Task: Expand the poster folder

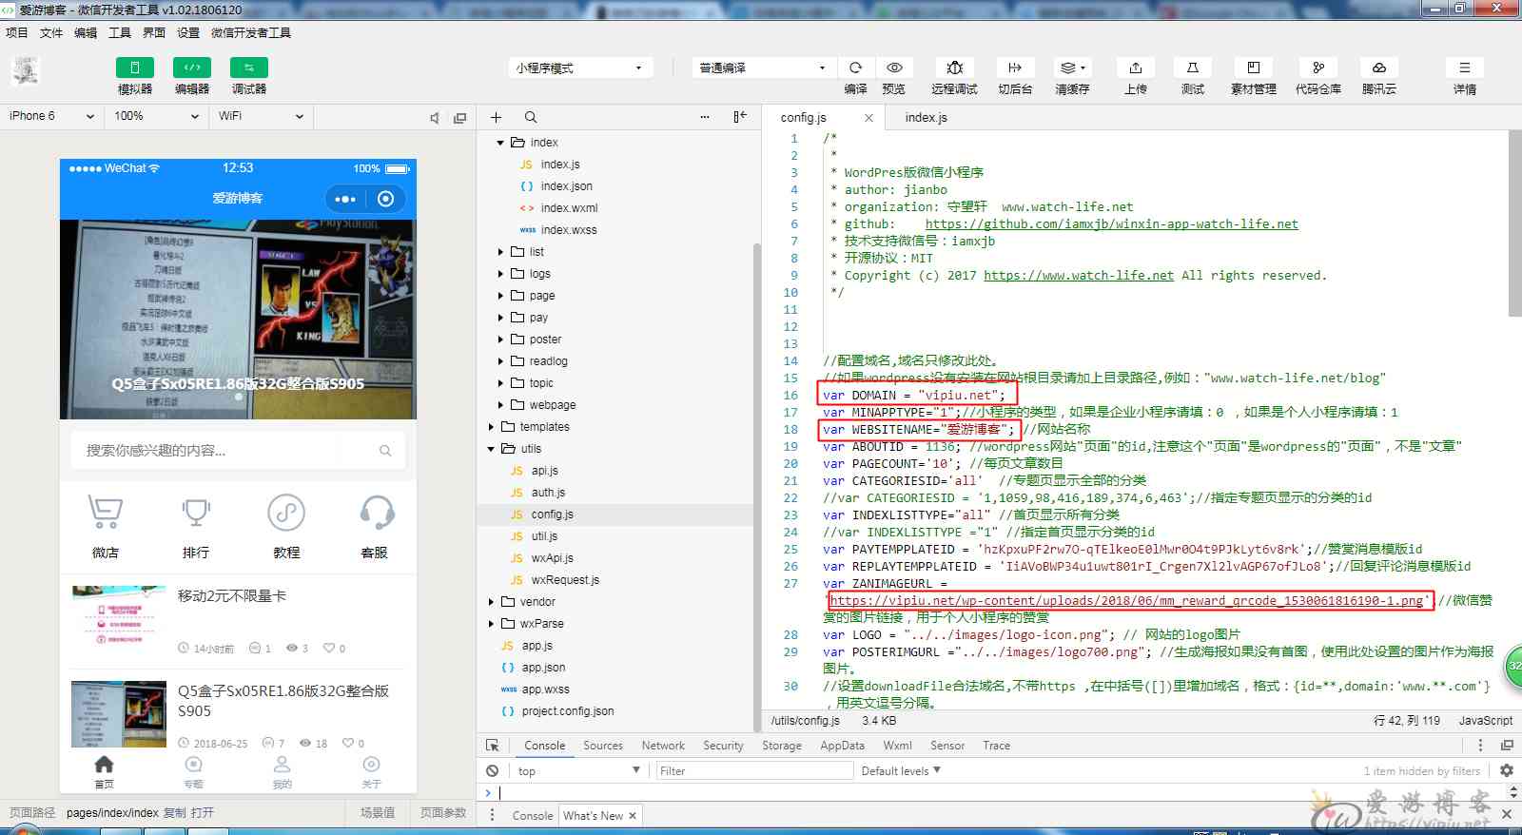Action: coord(500,340)
